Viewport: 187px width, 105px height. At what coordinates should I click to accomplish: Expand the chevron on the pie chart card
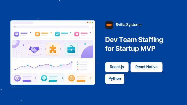pos(62,78)
